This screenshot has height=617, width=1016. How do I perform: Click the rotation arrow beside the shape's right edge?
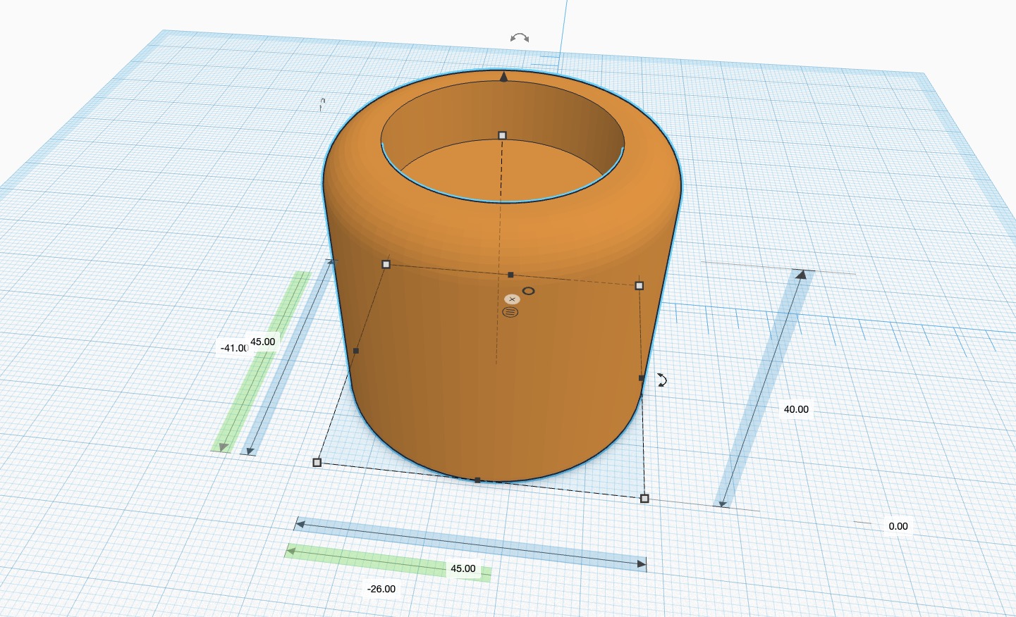point(663,380)
